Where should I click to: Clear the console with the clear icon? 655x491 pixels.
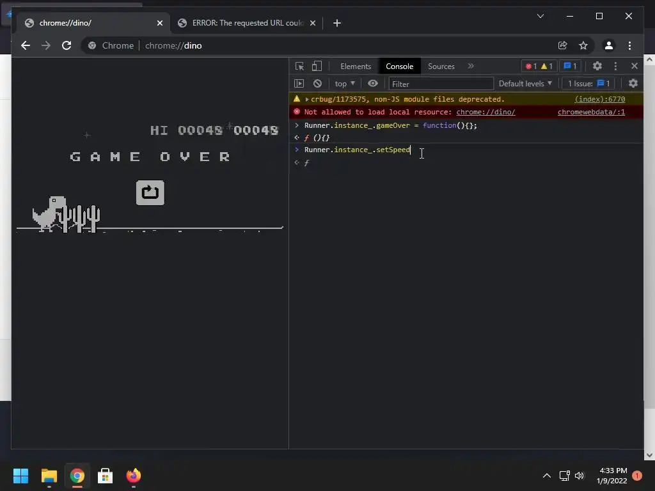(x=317, y=84)
